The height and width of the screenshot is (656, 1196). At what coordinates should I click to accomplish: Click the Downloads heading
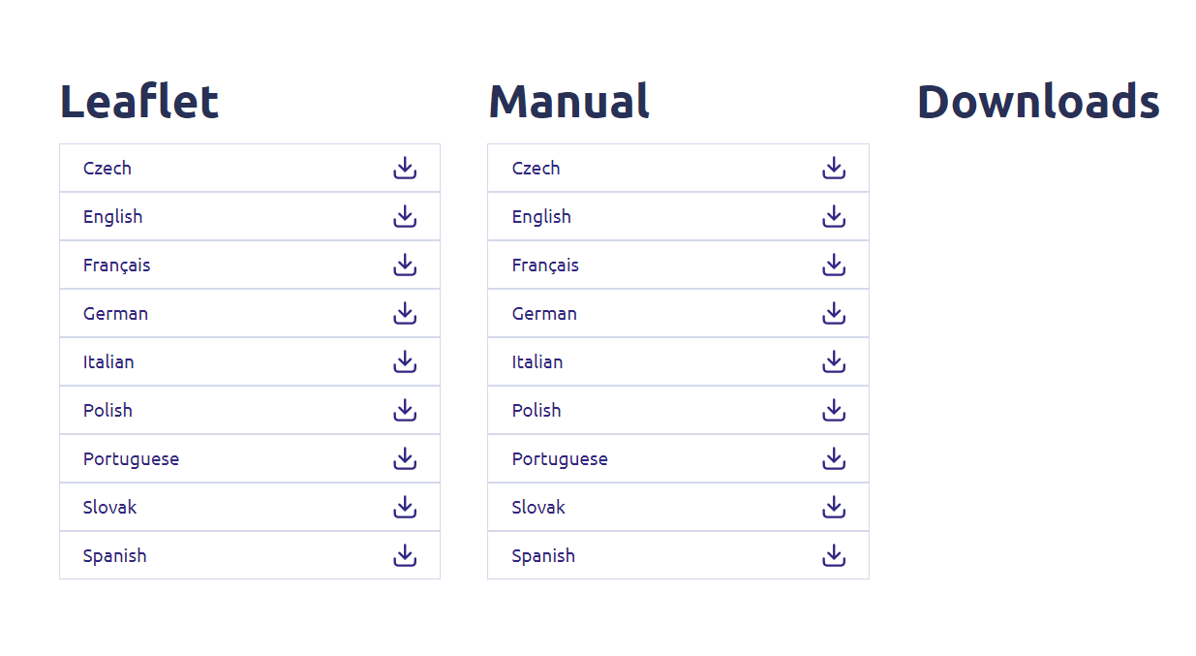click(1038, 102)
